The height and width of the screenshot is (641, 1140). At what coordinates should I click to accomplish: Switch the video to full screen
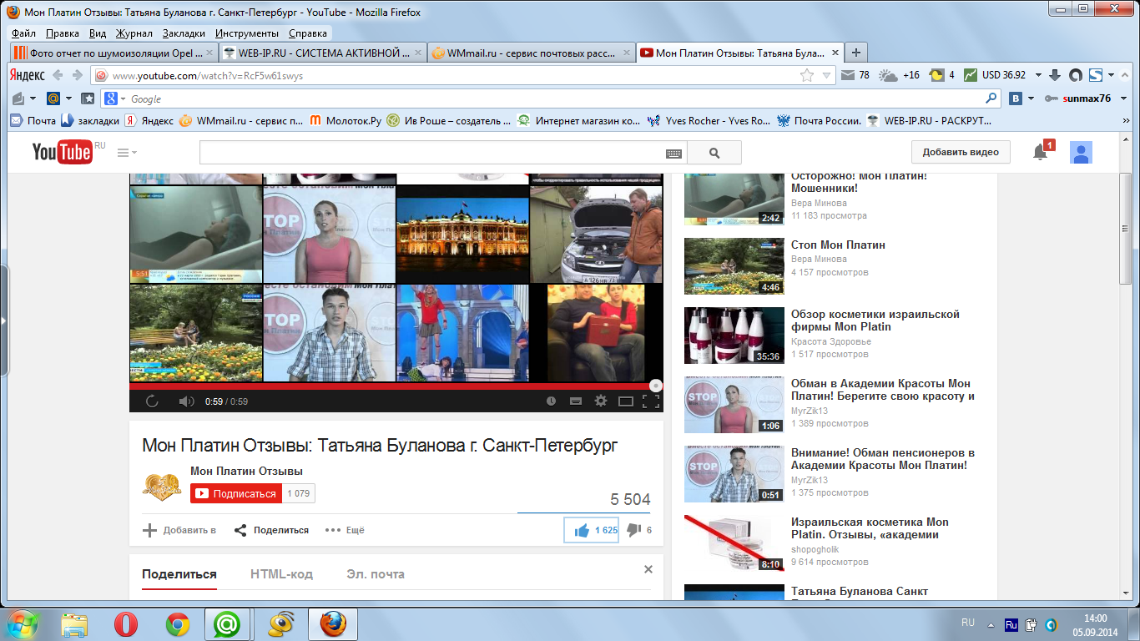pyautogui.click(x=650, y=401)
